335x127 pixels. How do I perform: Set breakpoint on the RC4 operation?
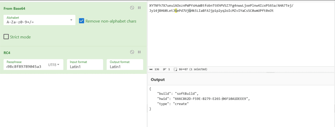point(139,52)
